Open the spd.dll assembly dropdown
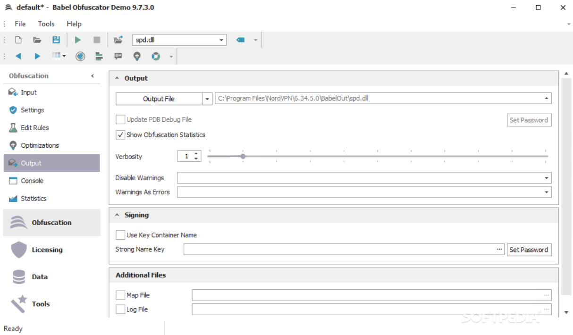Viewport: 573px width, 335px height. [221, 40]
